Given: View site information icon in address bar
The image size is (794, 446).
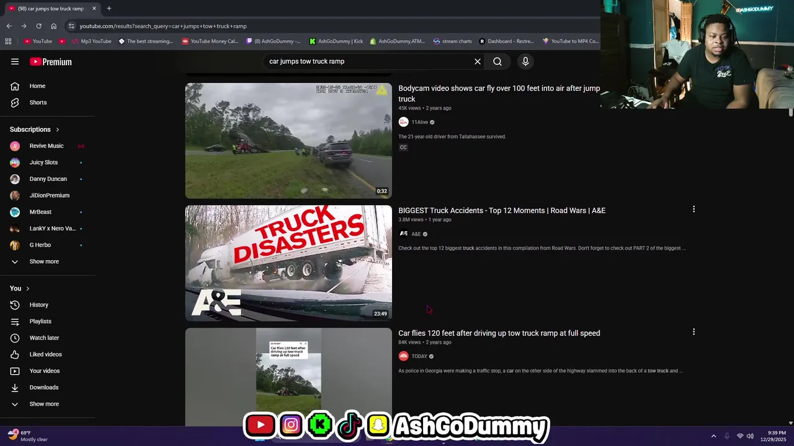Looking at the screenshot, I should 71,26.
